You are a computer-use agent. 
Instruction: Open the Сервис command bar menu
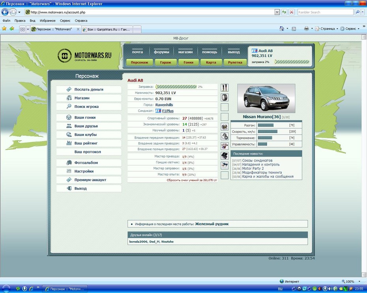pos(350,29)
